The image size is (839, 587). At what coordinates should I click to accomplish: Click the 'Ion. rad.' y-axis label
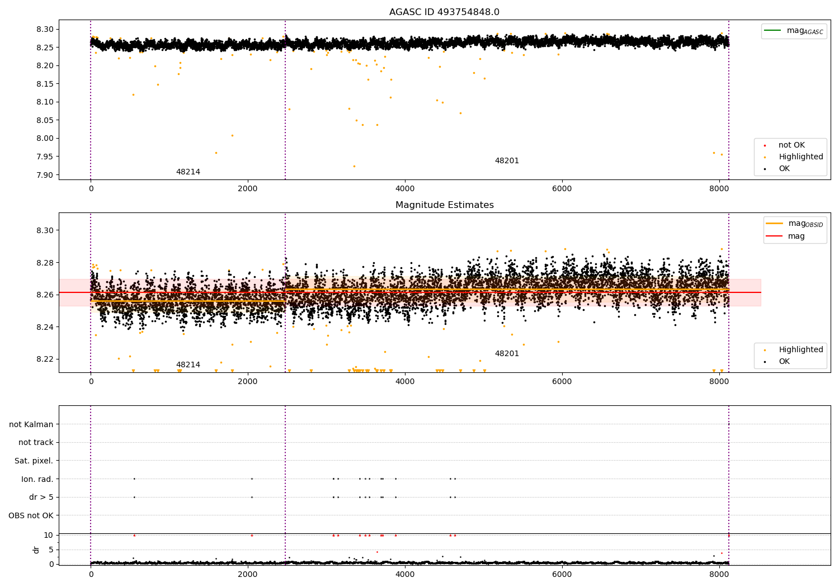click(x=37, y=479)
